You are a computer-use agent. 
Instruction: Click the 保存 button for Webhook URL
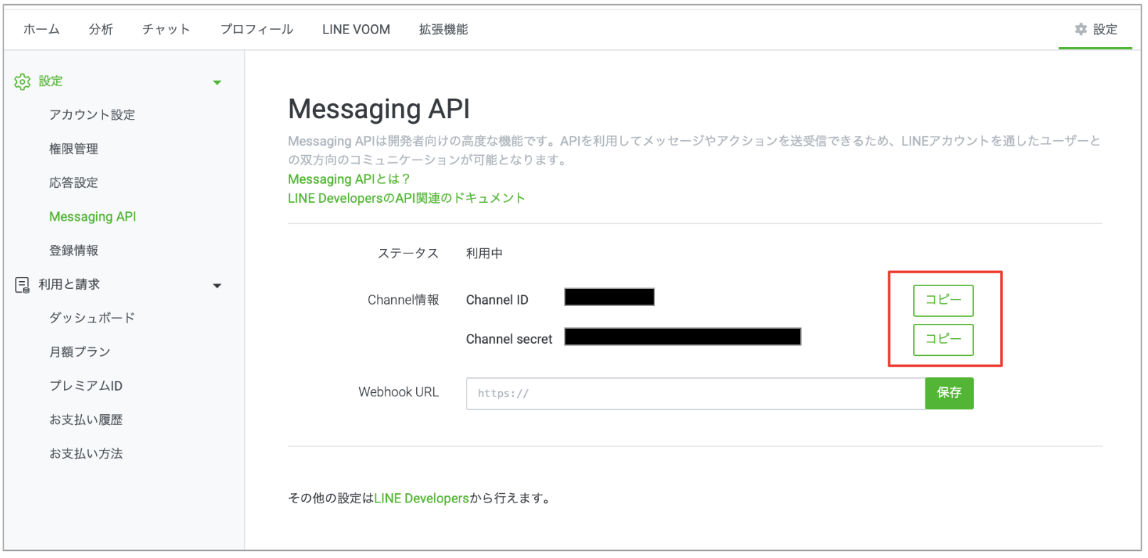[950, 394]
